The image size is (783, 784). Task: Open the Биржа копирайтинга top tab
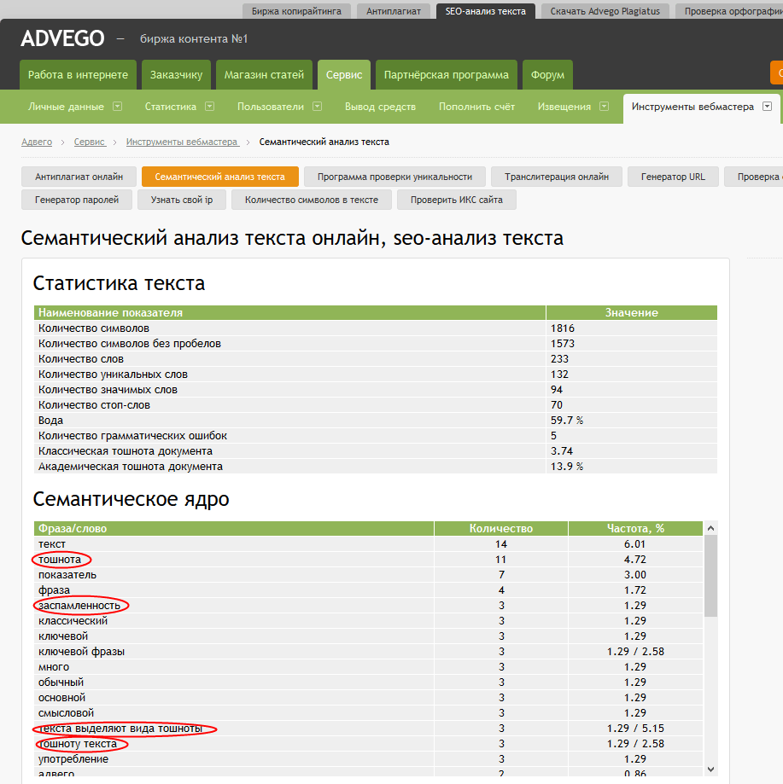(296, 11)
